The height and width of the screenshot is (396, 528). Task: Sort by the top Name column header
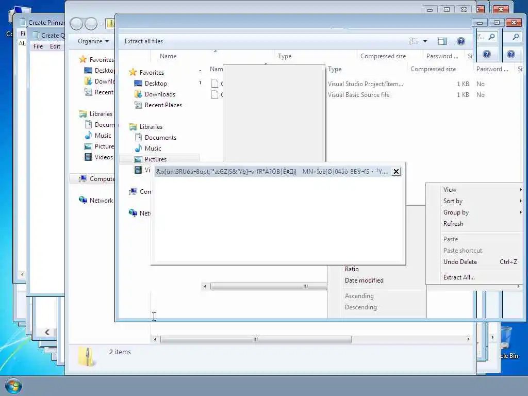[x=168, y=56]
